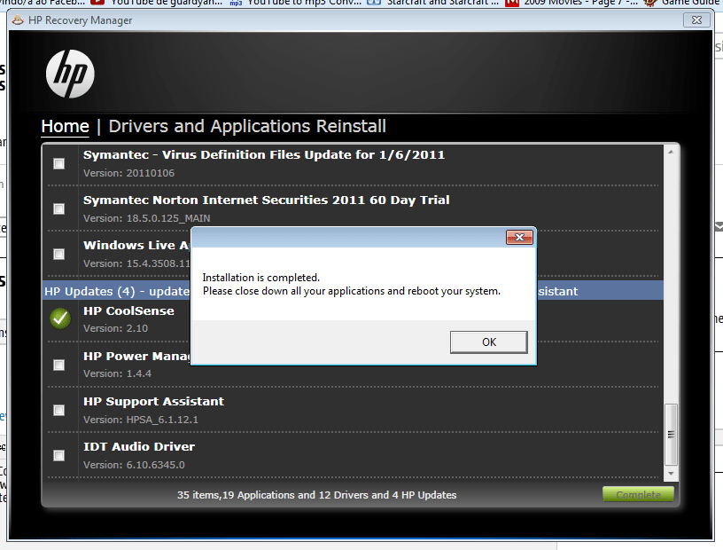This screenshot has width=723, height=550.
Task: Click 'Installation is completed.' message text
Action: pos(261,278)
